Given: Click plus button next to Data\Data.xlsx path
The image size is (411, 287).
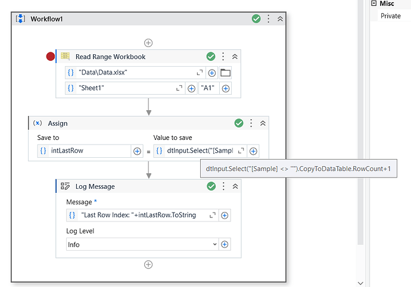Looking at the screenshot, I should (x=211, y=73).
